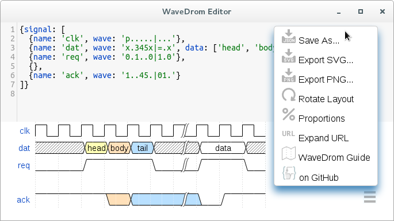Screen dimensions: 394x221
Task: Click the blue tail data segment
Action: pos(143,148)
